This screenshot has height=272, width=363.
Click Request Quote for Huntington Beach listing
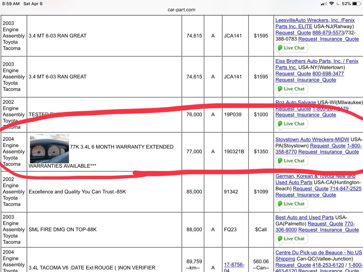[x=311, y=189]
